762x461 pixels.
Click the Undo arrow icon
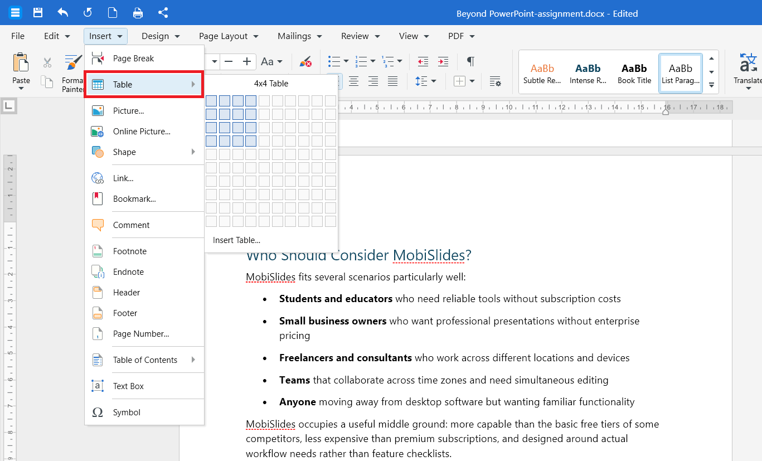coord(62,13)
